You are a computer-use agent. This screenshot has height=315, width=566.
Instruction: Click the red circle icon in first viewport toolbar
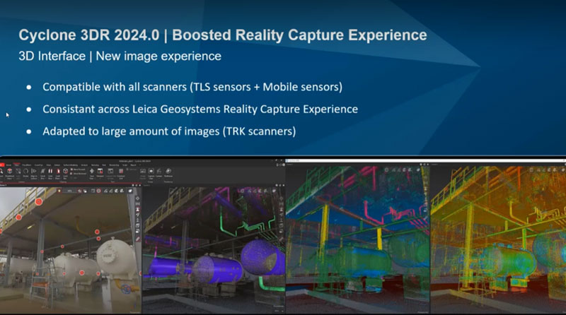click(x=98, y=191)
